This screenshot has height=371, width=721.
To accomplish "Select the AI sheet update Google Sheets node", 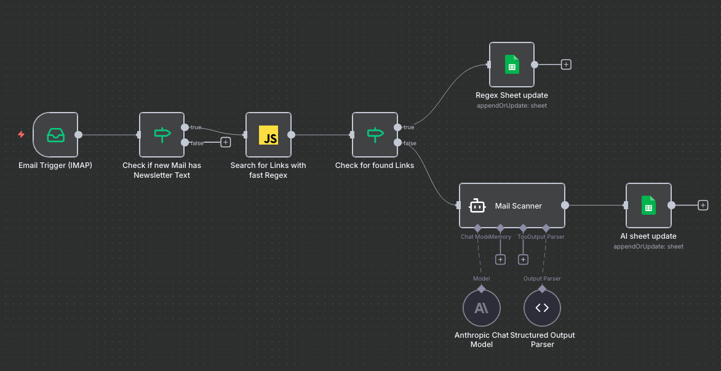I will 648,205.
